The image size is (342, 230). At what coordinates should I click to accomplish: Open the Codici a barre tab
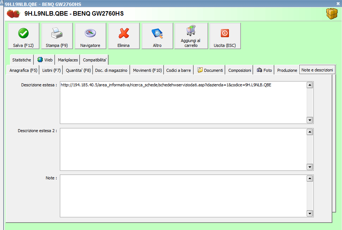click(178, 70)
